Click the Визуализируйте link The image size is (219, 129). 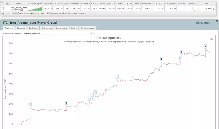point(58,13)
